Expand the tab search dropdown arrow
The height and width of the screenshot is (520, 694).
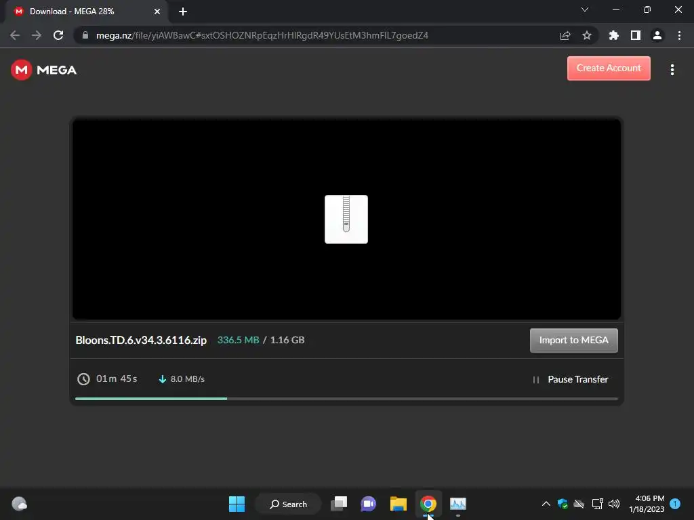585,9
